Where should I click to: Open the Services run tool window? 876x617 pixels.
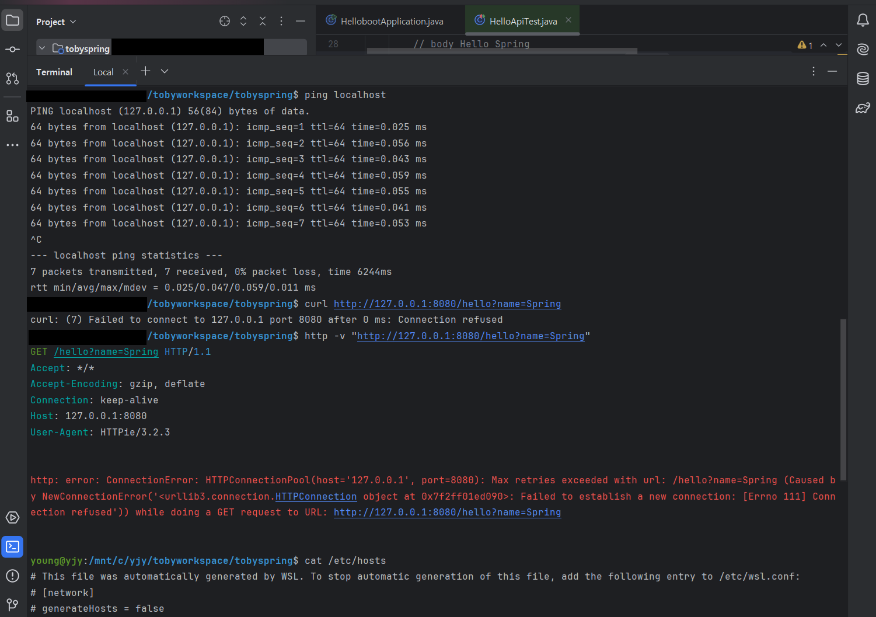pyautogui.click(x=12, y=518)
